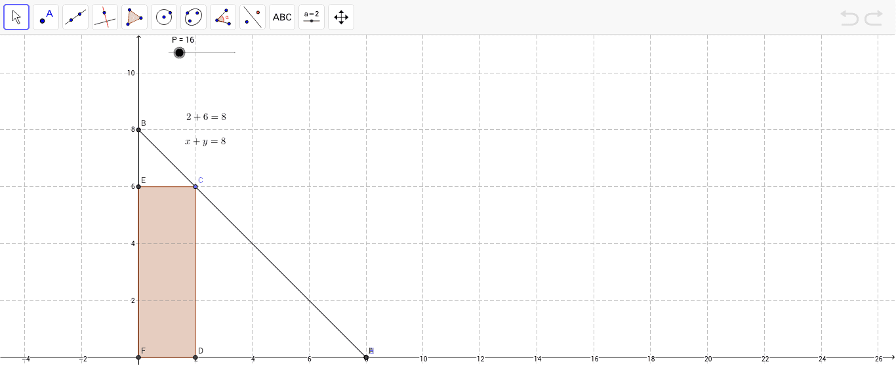Click the Redo arrow
The width and height of the screenshot is (896, 366).
pos(874,18)
